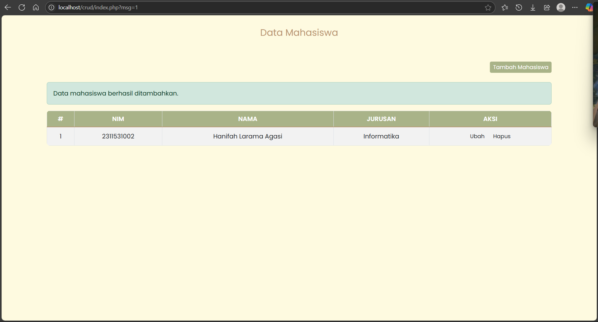Click Ubah for Hanifah Larama Agasi

pyautogui.click(x=477, y=136)
